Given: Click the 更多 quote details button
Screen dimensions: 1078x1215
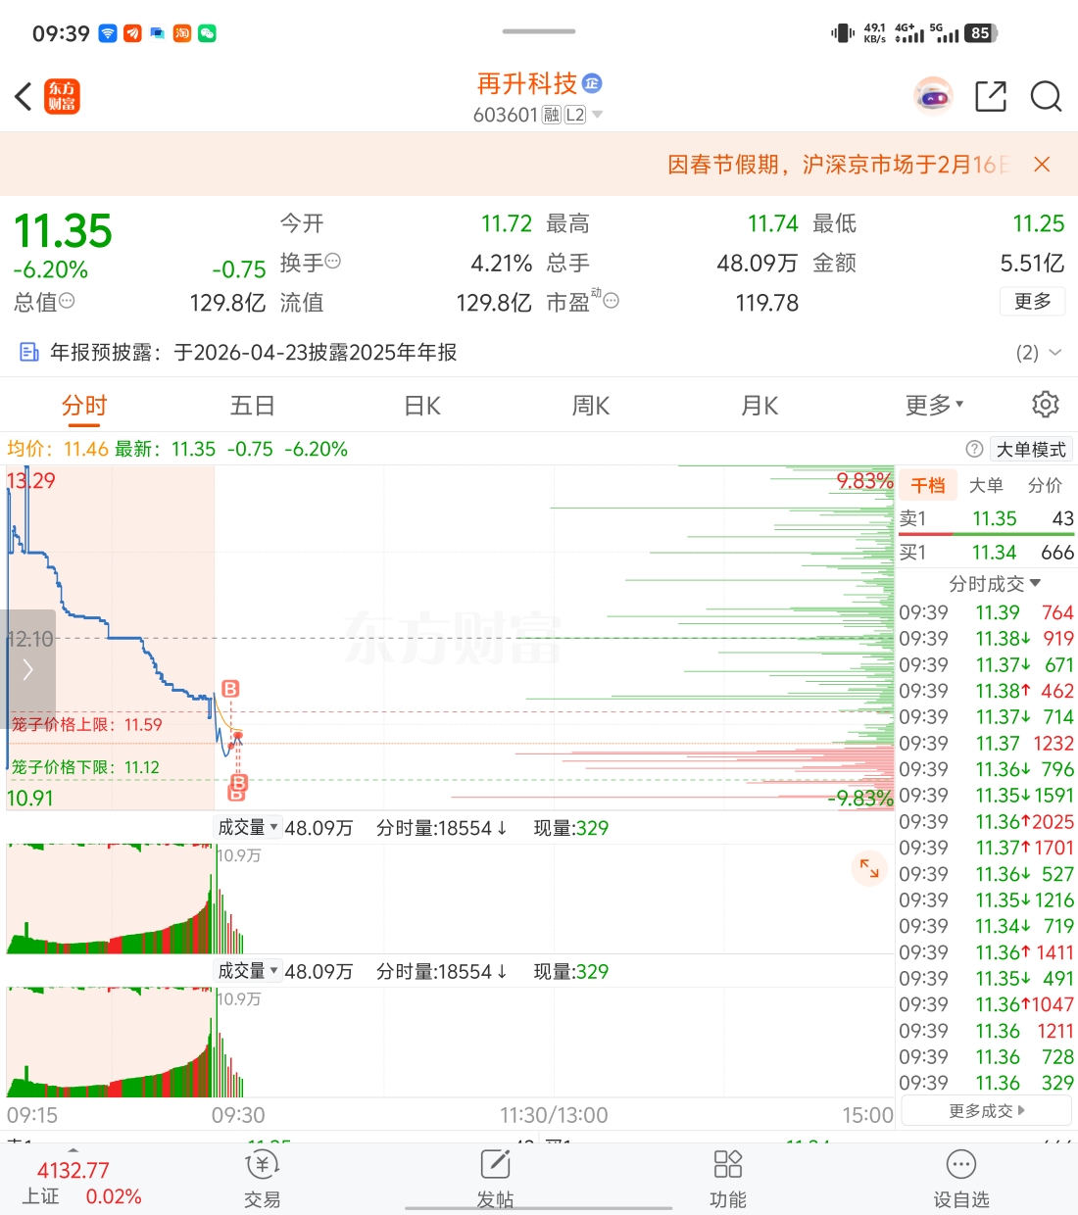Looking at the screenshot, I should 1033,301.
